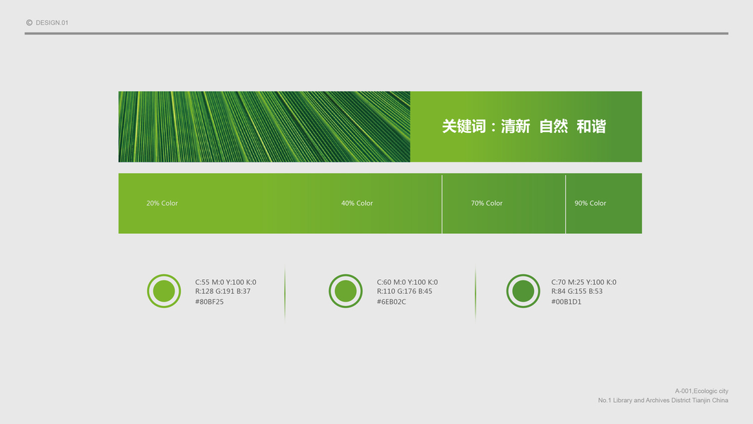Click the #6EB02C hex code
The height and width of the screenshot is (424, 753).
point(391,302)
